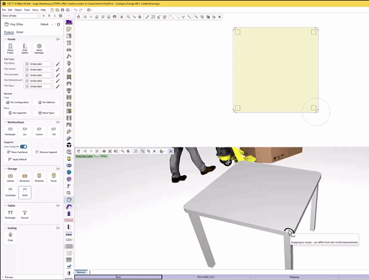This screenshot has height=280, width=369.
Task: Click the pan hand tool in 3D toolbar
Action: 79,151
